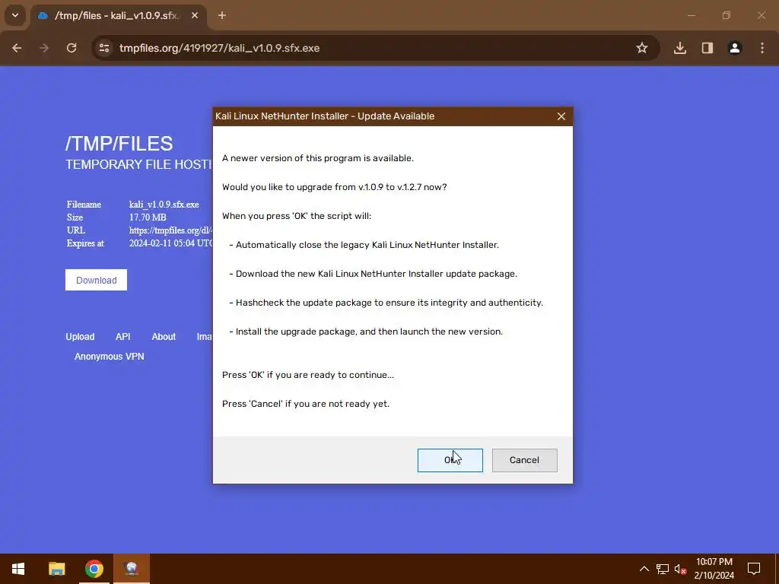Open the tab search dropdown

(x=15, y=15)
